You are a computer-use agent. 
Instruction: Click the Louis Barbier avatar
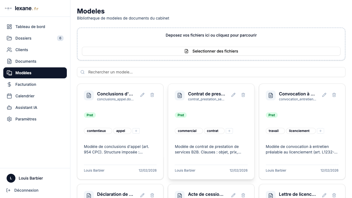click(11, 178)
